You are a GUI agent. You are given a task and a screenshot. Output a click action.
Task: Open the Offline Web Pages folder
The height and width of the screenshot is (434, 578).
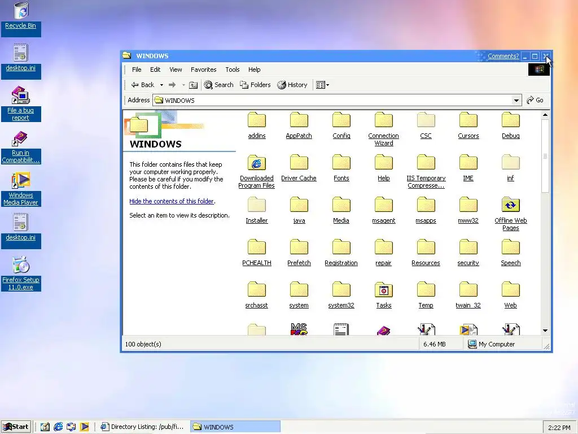click(510, 214)
